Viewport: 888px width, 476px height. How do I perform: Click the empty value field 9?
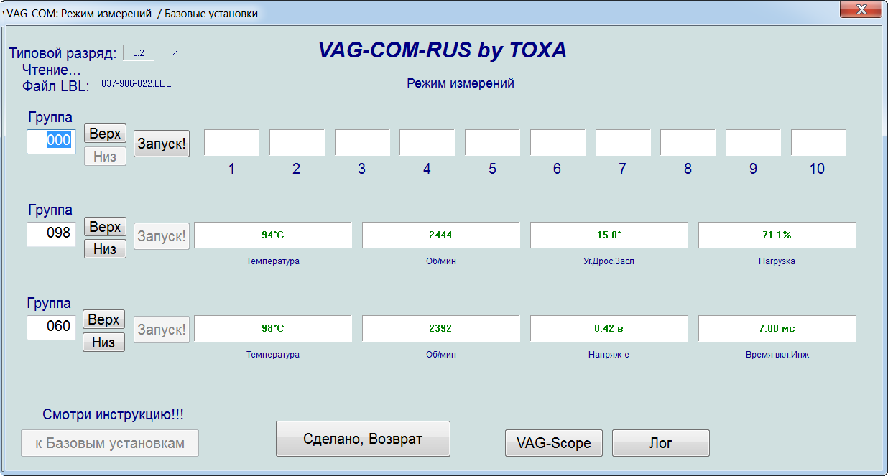point(753,143)
